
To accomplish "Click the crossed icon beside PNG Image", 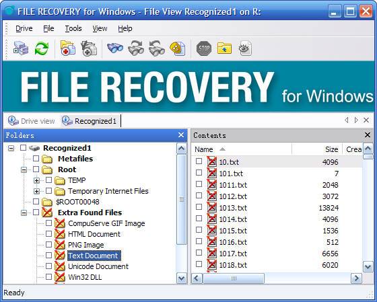I will (60, 245).
